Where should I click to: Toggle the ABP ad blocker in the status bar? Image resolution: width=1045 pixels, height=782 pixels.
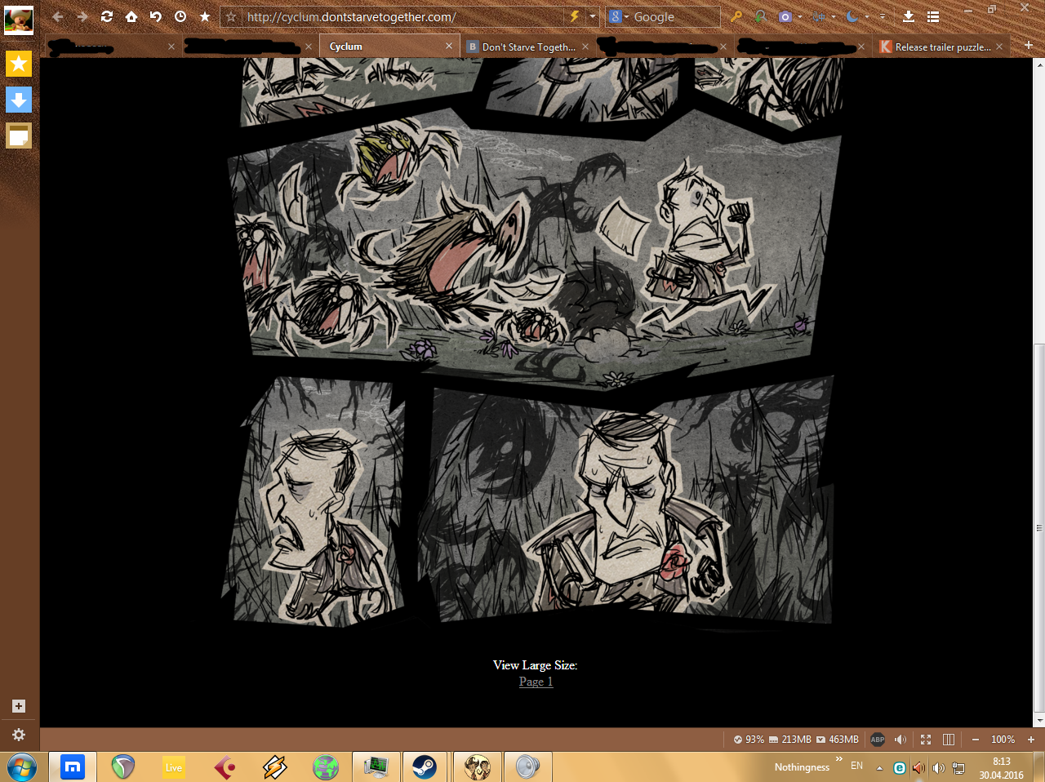[878, 740]
